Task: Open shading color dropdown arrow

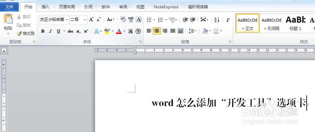Action: (210, 31)
